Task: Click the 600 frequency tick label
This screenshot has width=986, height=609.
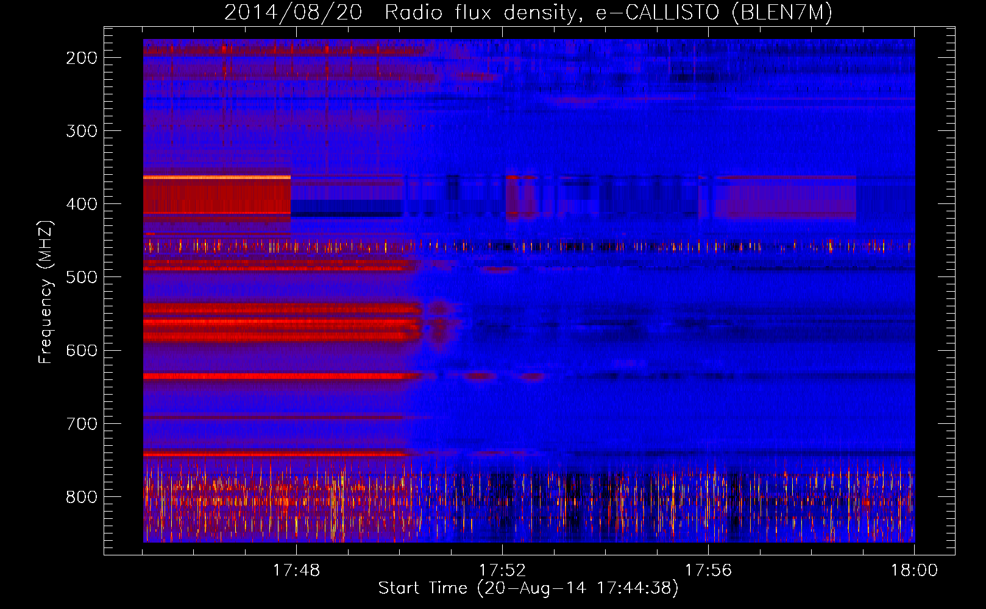Action: (82, 350)
